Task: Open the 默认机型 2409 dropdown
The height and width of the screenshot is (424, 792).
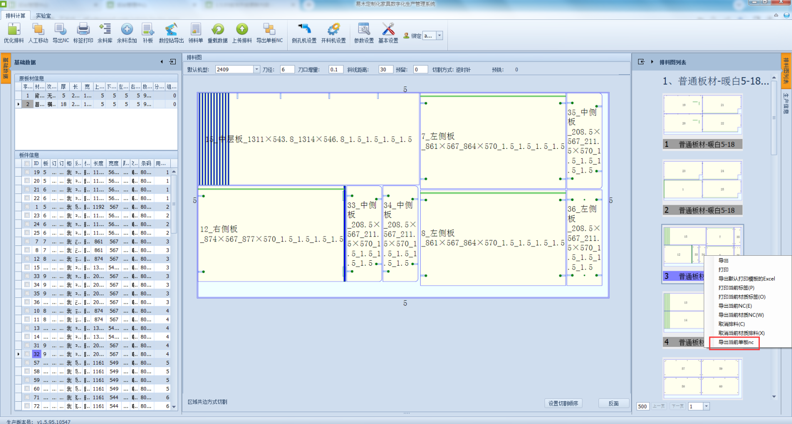Action: (x=256, y=70)
